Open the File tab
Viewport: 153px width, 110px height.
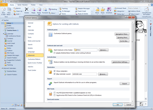pyautogui.click(x=4, y=5)
